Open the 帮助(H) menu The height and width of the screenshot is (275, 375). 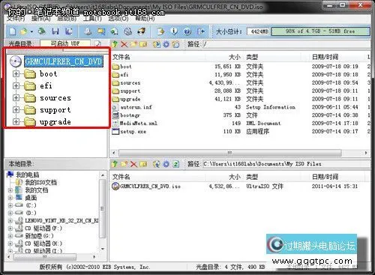(145, 19)
